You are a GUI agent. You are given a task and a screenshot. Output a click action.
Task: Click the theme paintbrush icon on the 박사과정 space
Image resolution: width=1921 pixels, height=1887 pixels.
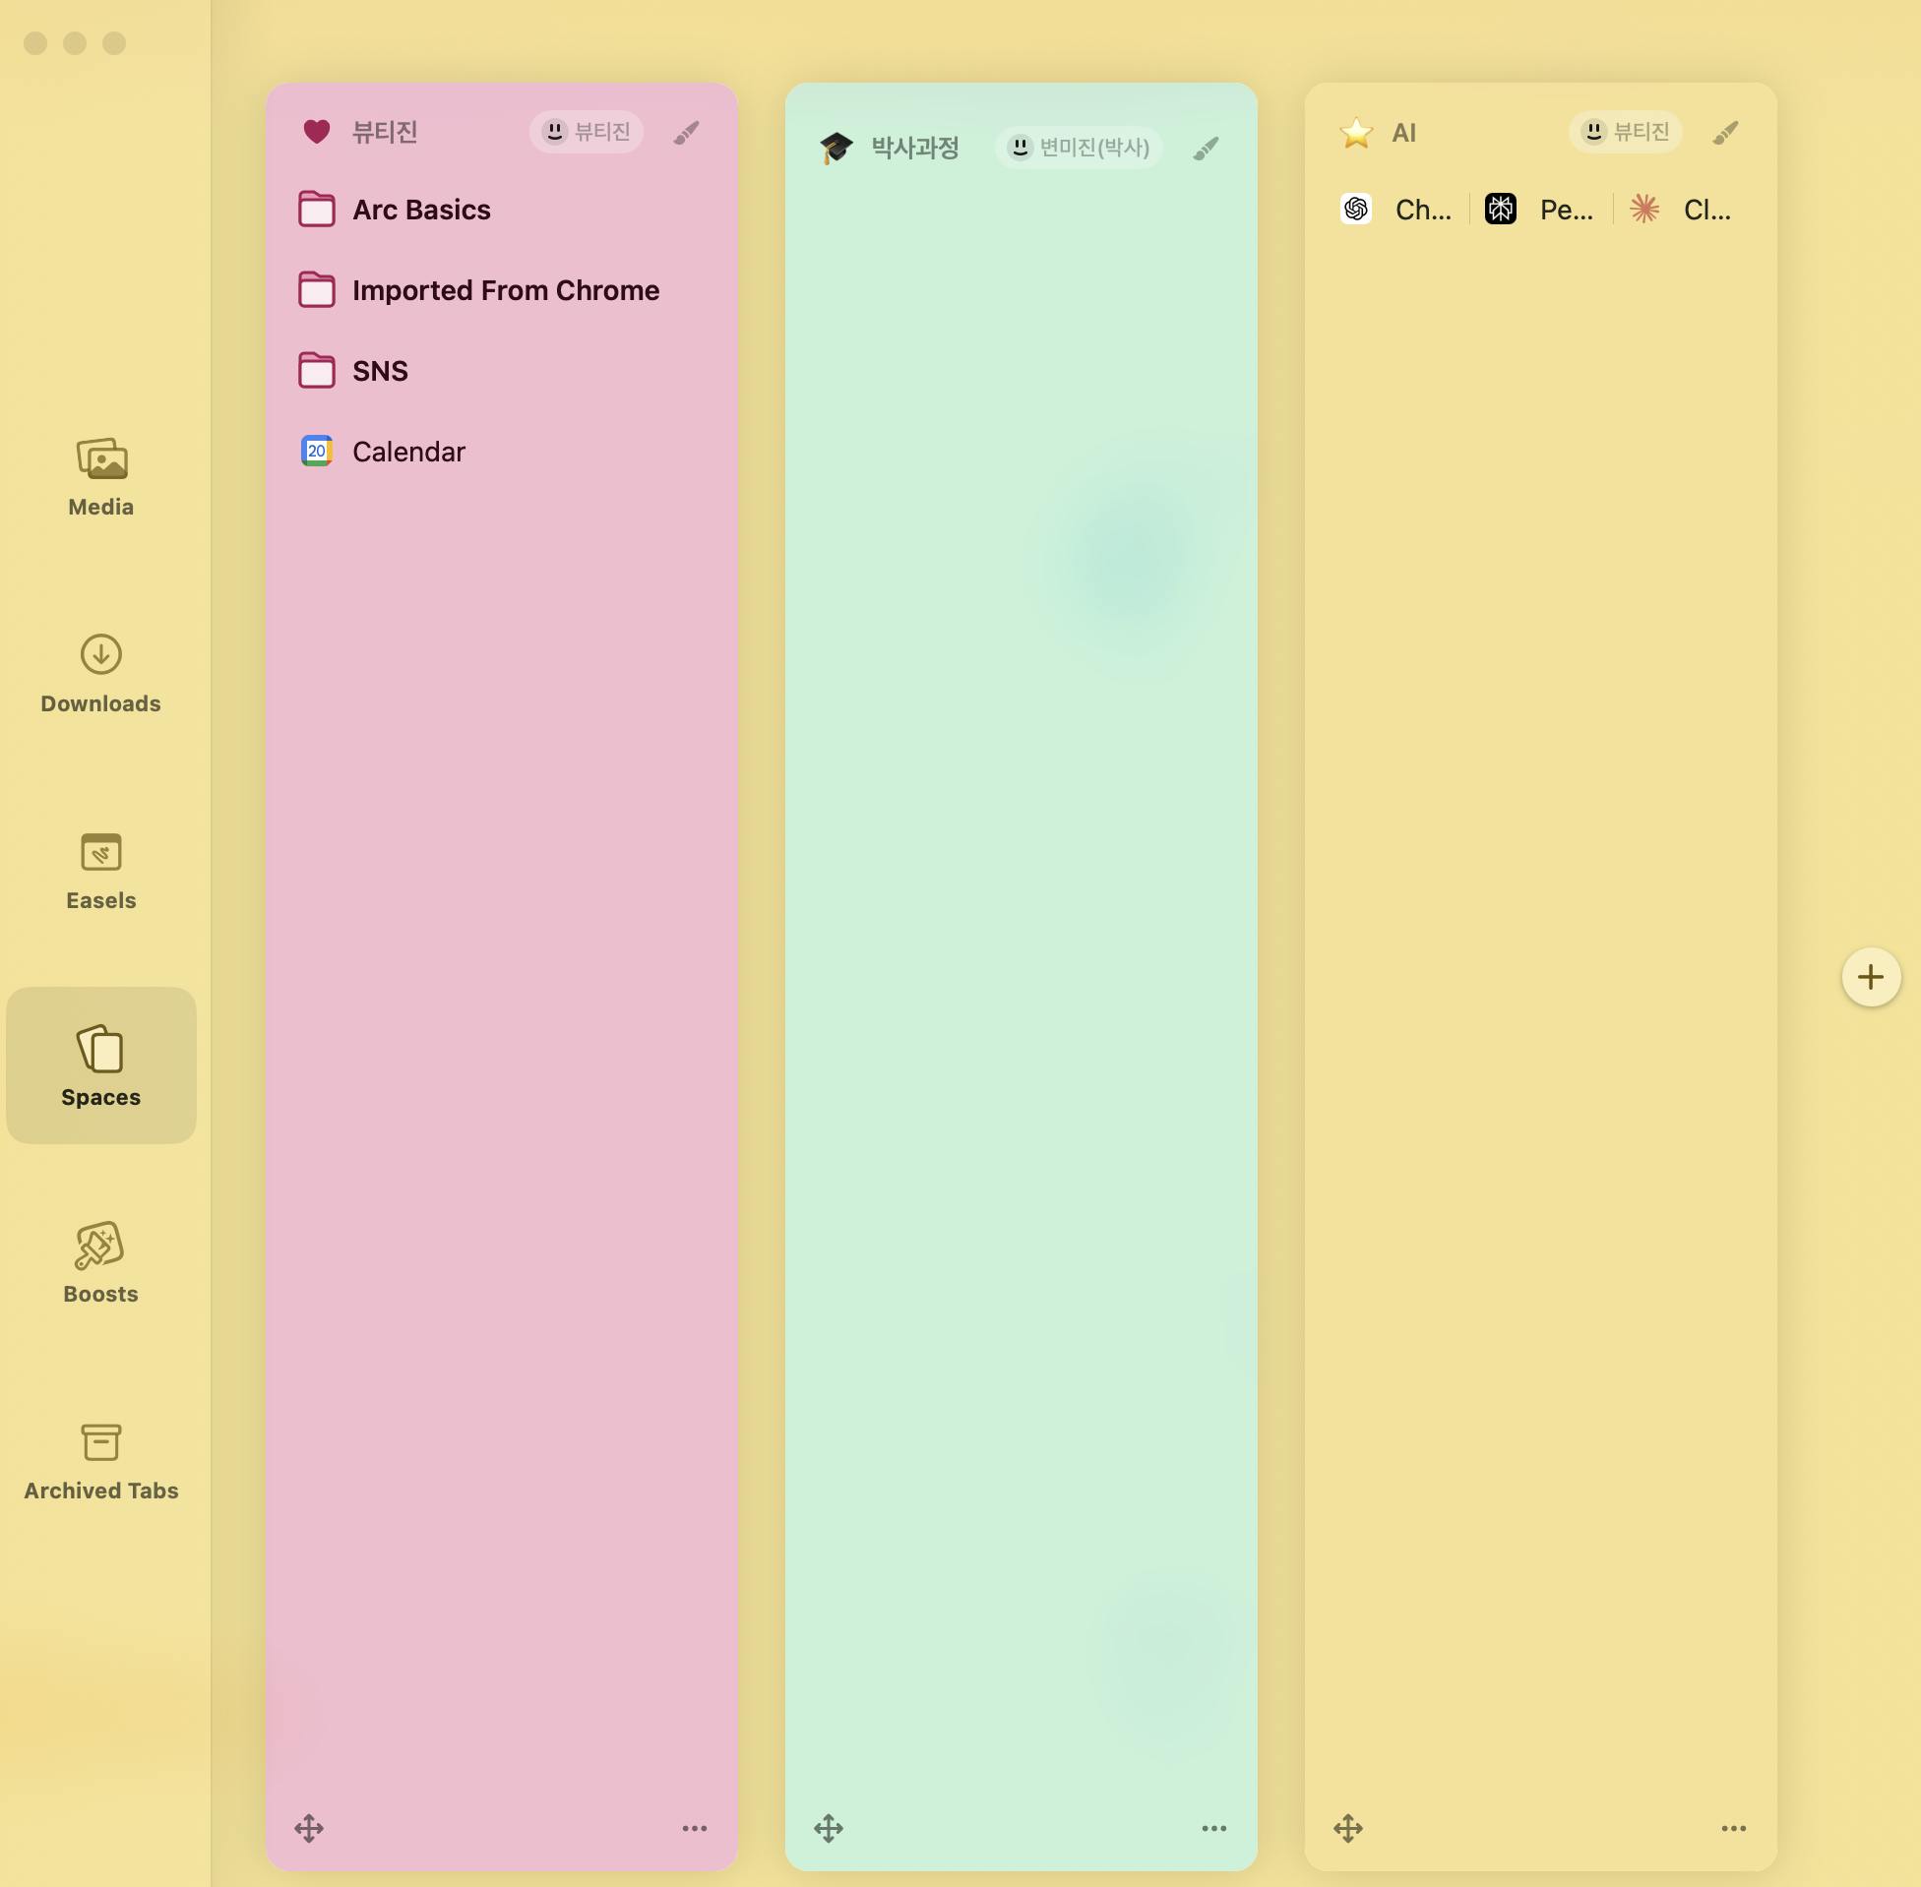[x=1206, y=149]
